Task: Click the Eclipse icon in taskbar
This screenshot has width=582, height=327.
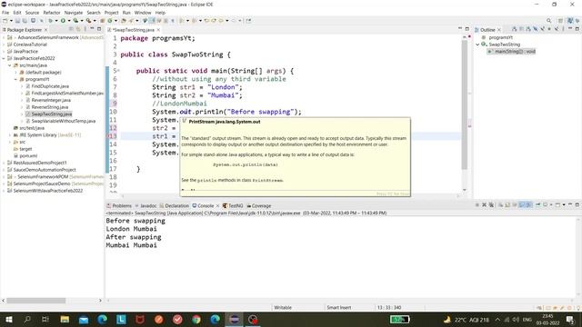Action: 235,319
